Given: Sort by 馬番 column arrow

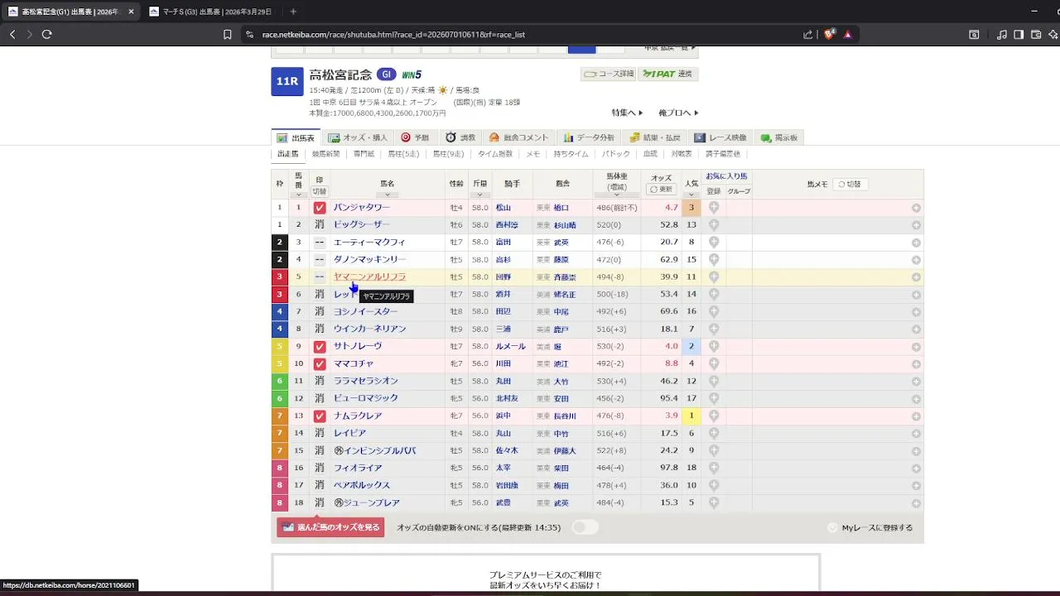Looking at the screenshot, I should click(299, 195).
